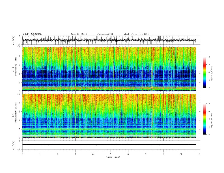Image resolution: width=224 pixels, height=173 pixels.
Task: Click time axis tick label "0"
Action: (22, 154)
